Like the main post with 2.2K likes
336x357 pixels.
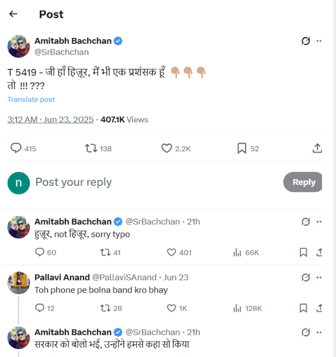click(166, 148)
